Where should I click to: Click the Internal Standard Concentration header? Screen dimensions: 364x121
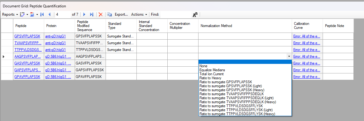click(x=152, y=26)
